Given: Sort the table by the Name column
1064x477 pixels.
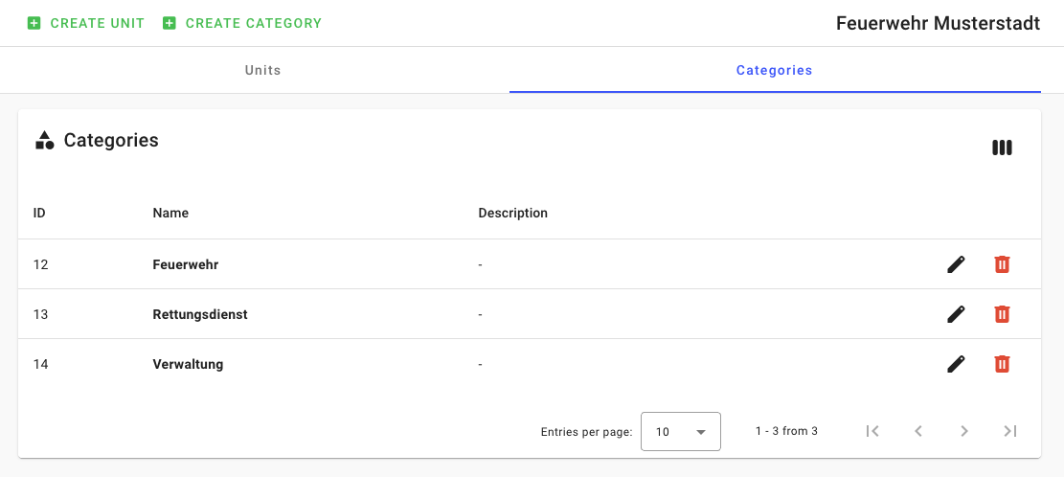Looking at the screenshot, I should [x=170, y=213].
